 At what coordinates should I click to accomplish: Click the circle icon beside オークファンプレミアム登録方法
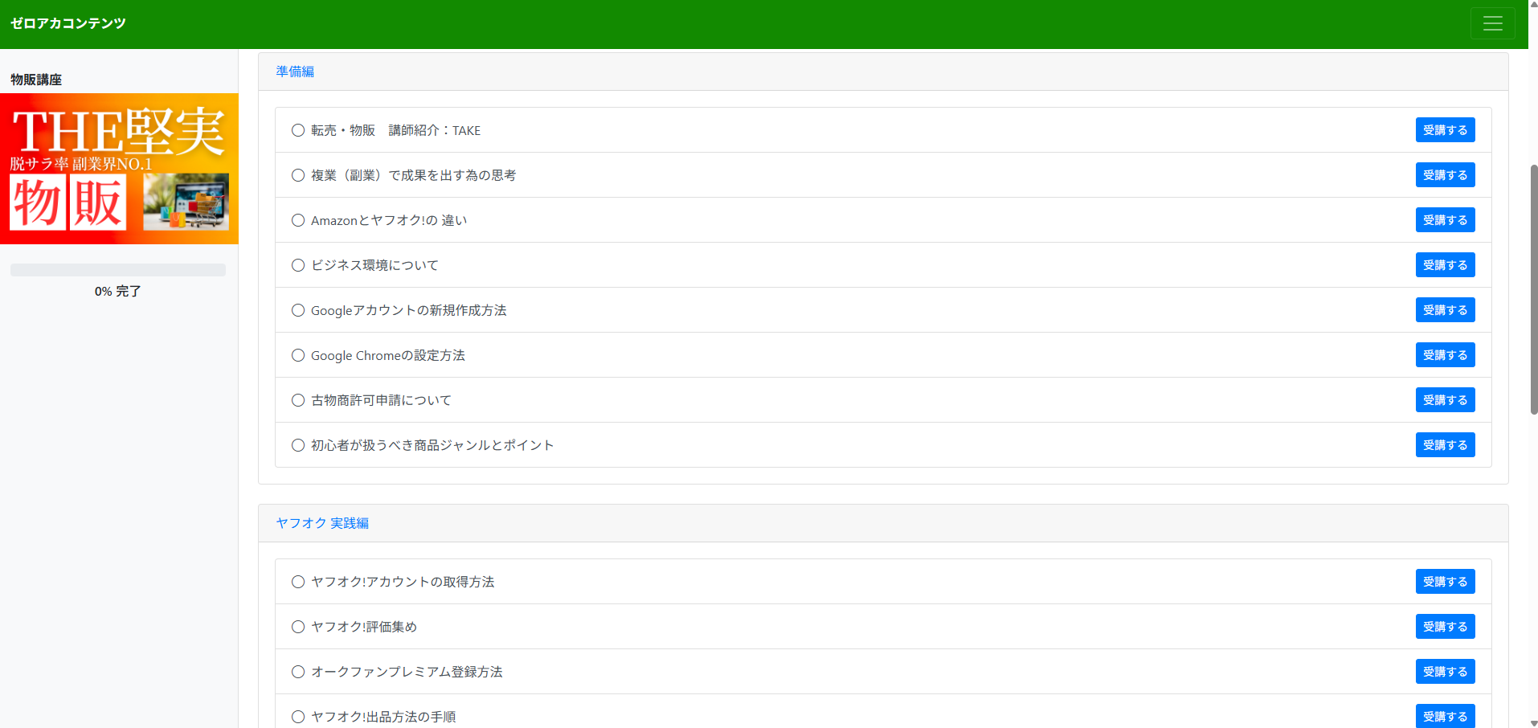[x=298, y=672]
